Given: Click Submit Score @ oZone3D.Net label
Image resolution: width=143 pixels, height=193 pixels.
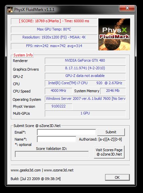Looking at the screenshot, I should [37, 126].
